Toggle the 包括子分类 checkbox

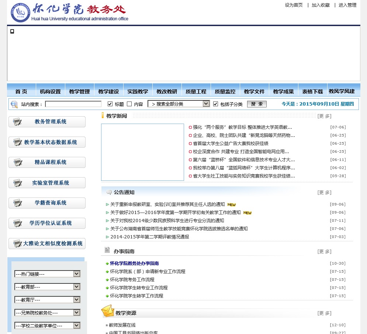point(215,104)
